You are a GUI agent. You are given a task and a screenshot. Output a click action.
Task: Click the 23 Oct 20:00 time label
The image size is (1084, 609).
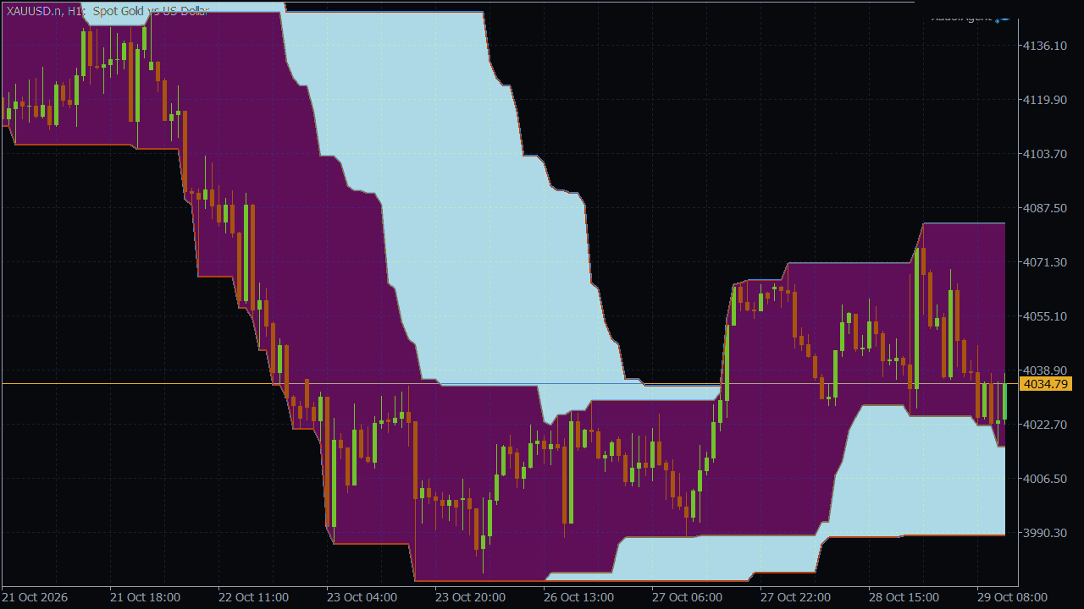click(x=470, y=597)
